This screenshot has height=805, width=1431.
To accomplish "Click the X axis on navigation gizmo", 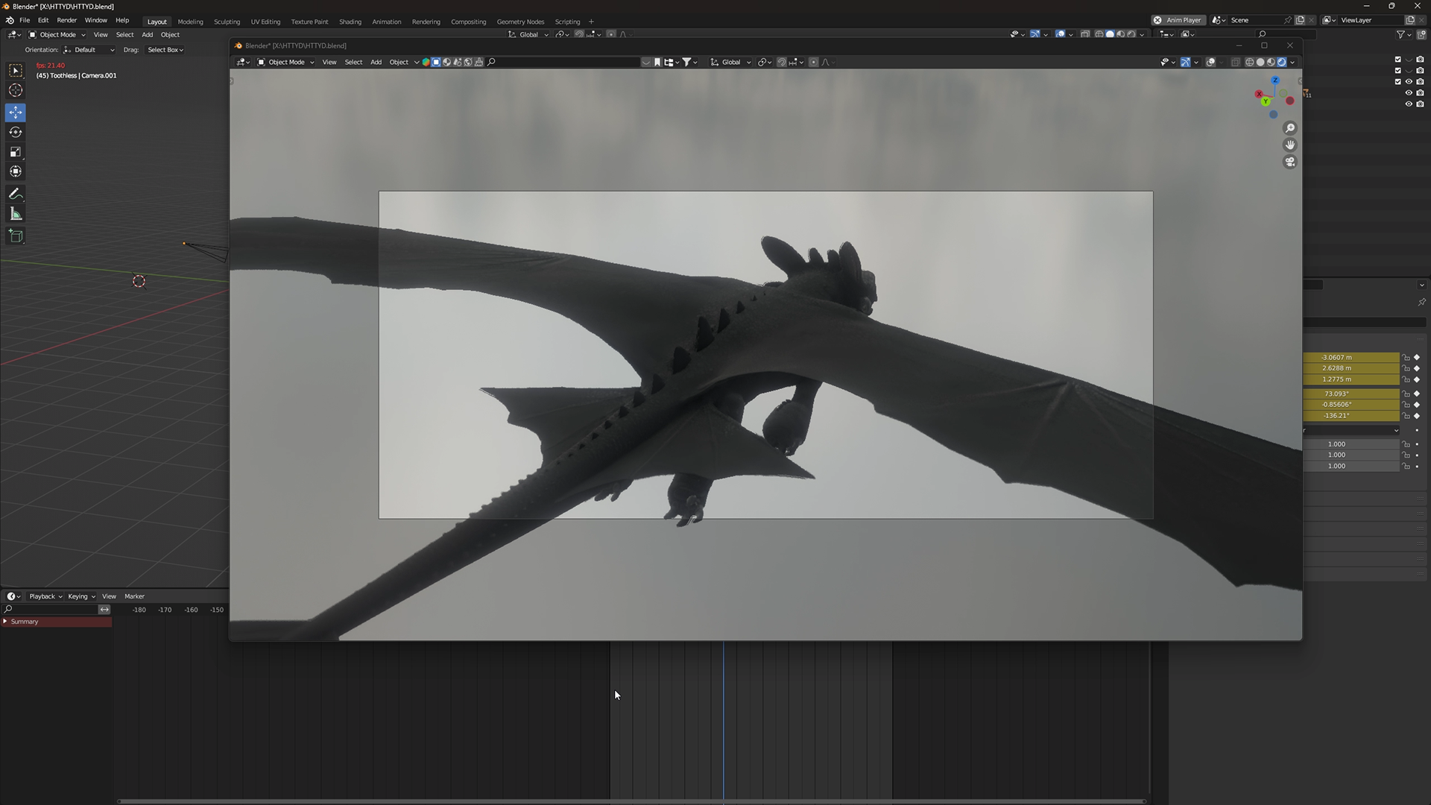I will tap(1259, 95).
